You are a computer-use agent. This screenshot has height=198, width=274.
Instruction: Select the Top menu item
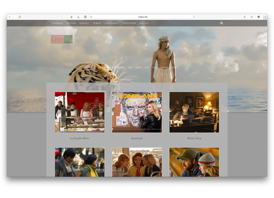click(x=130, y=68)
